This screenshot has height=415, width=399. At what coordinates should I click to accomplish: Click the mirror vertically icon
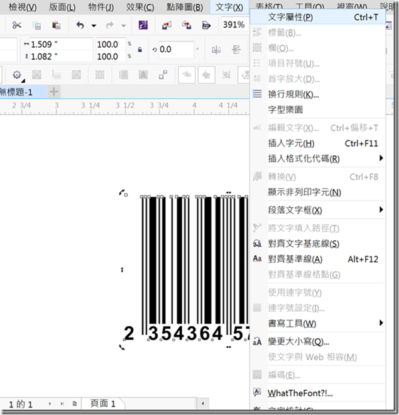236,50
